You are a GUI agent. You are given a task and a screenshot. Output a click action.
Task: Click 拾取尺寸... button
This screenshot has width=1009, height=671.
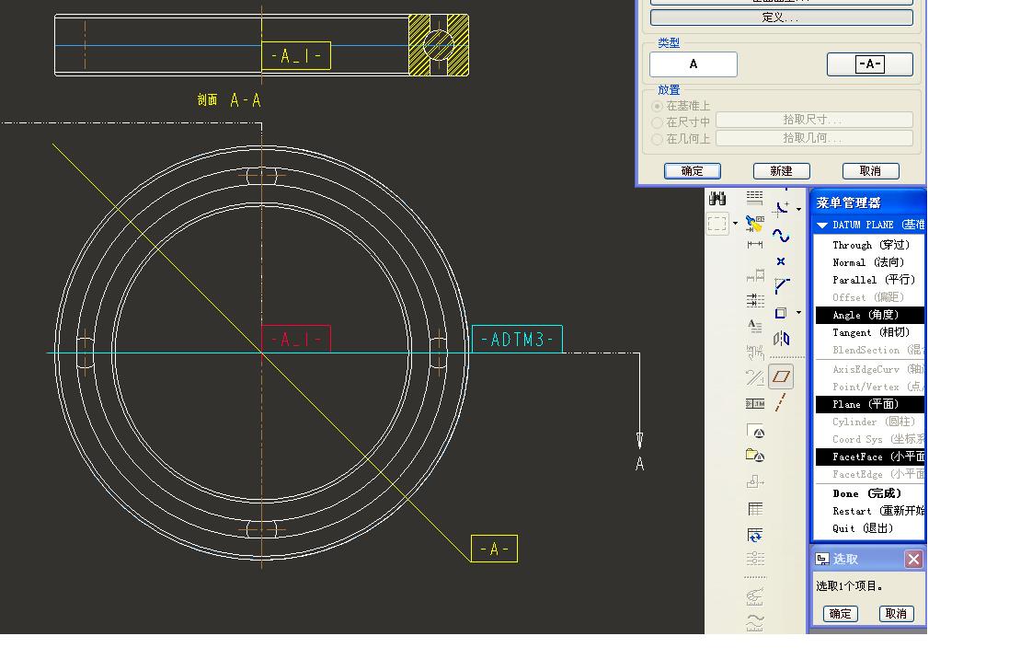click(814, 120)
